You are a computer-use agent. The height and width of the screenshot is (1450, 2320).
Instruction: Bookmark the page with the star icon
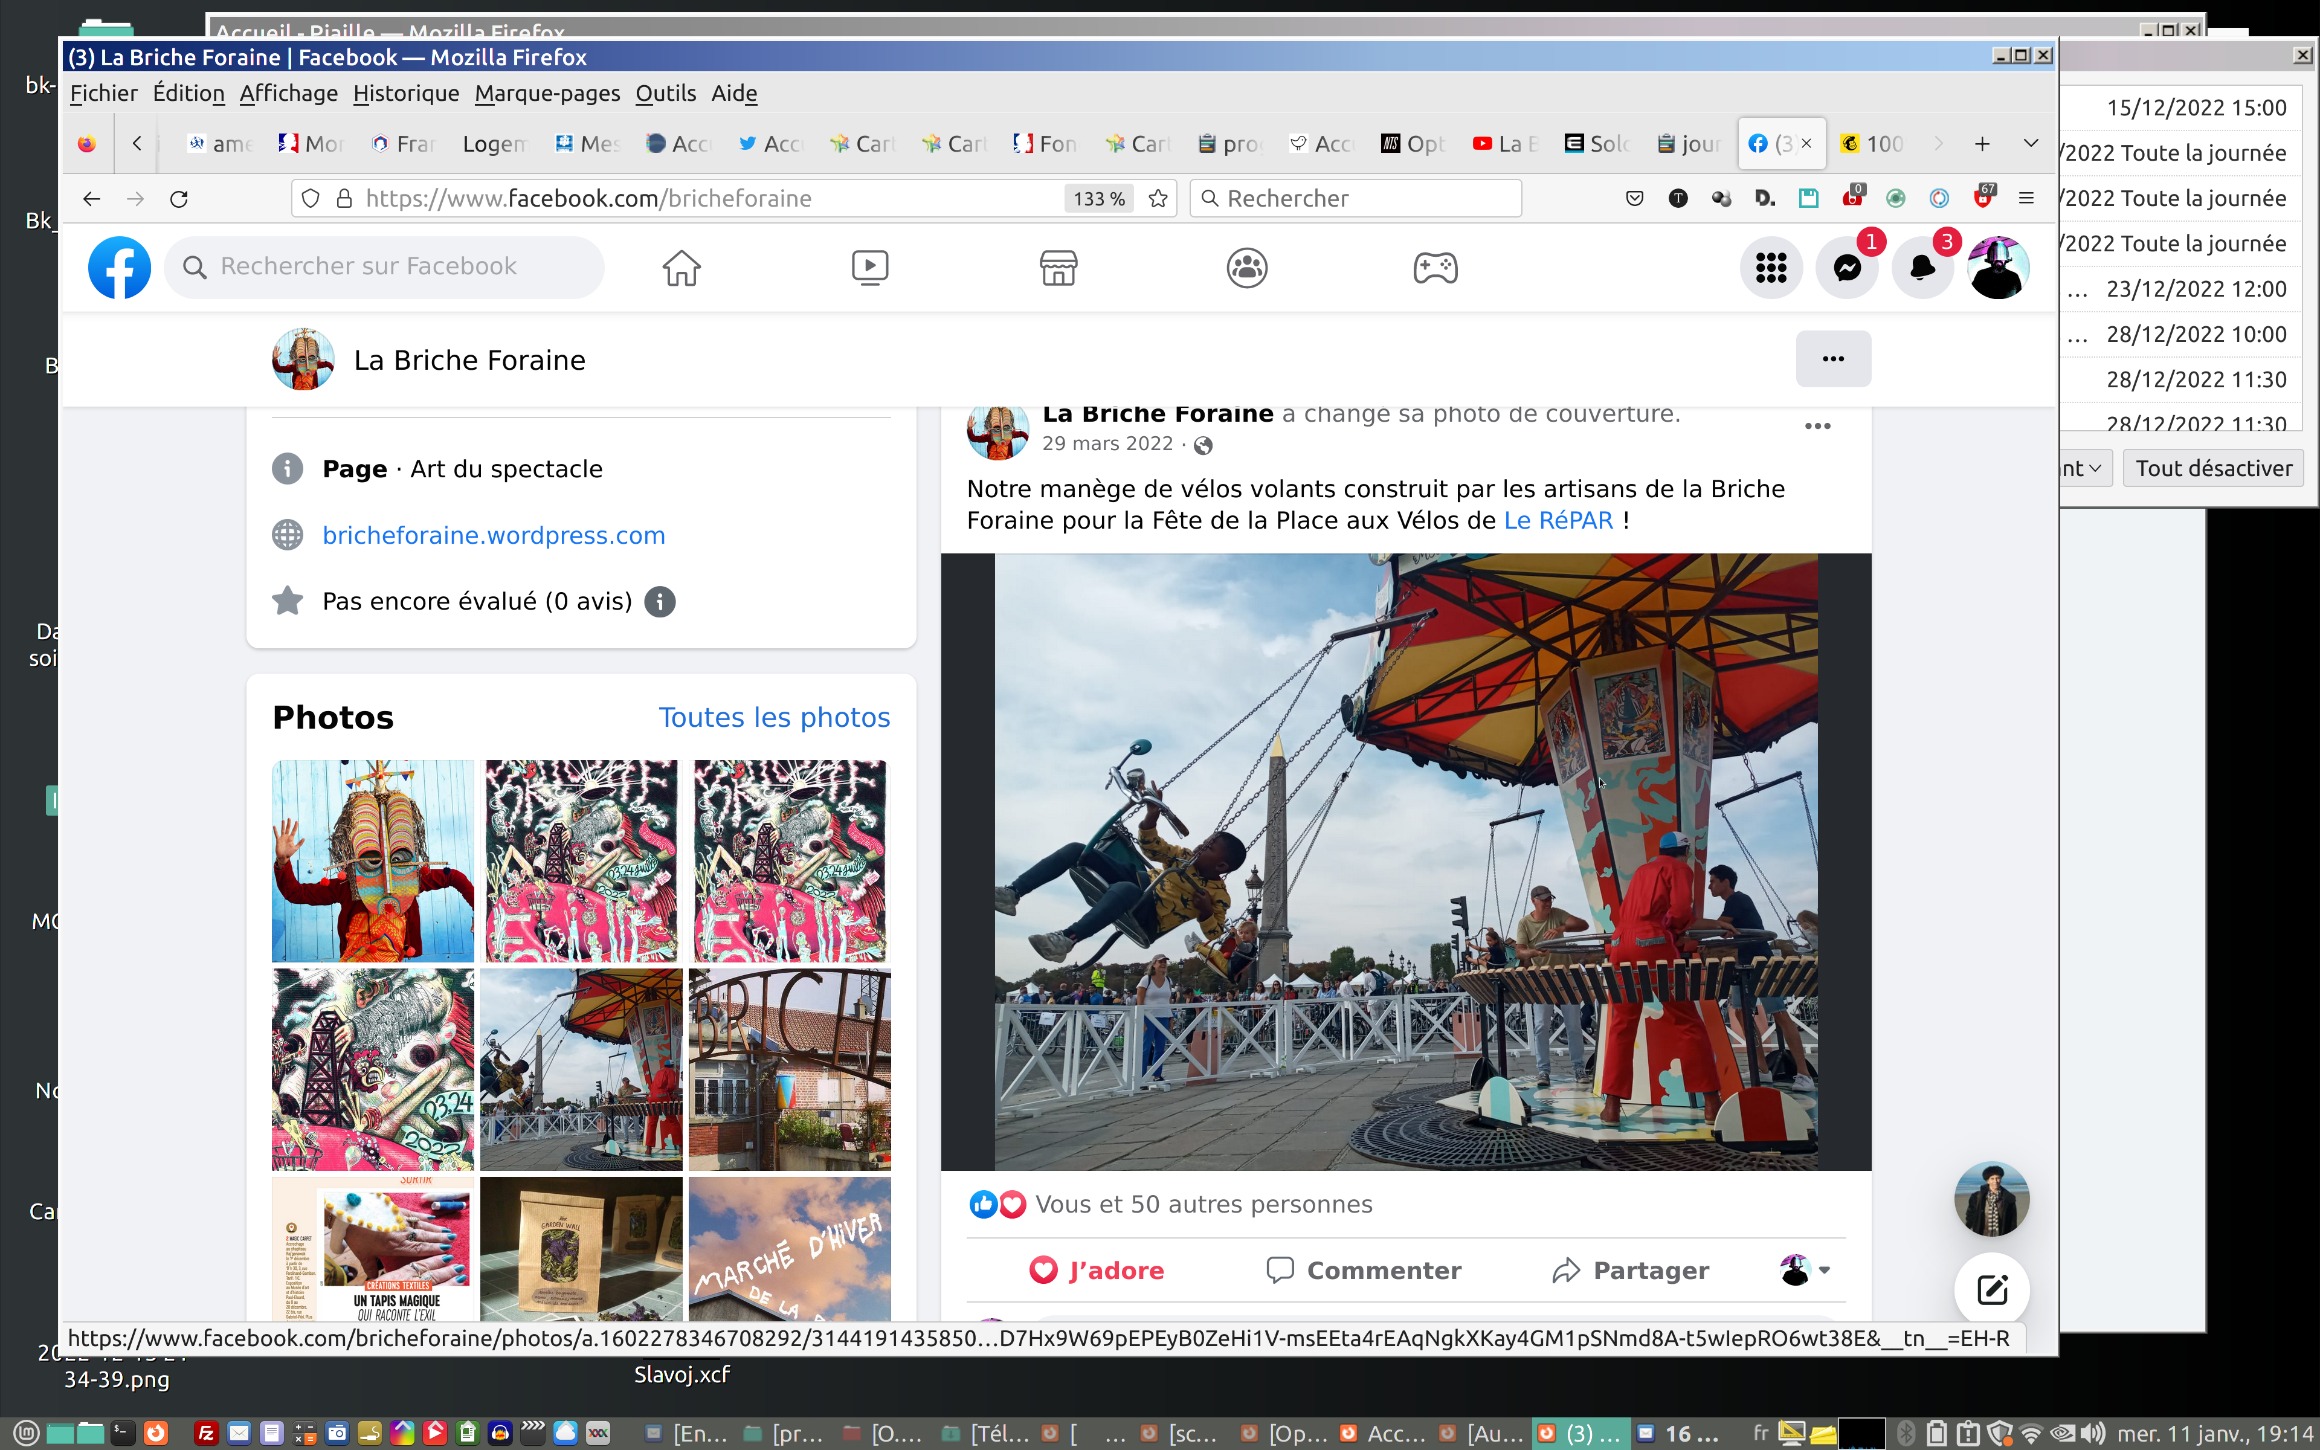(1158, 199)
